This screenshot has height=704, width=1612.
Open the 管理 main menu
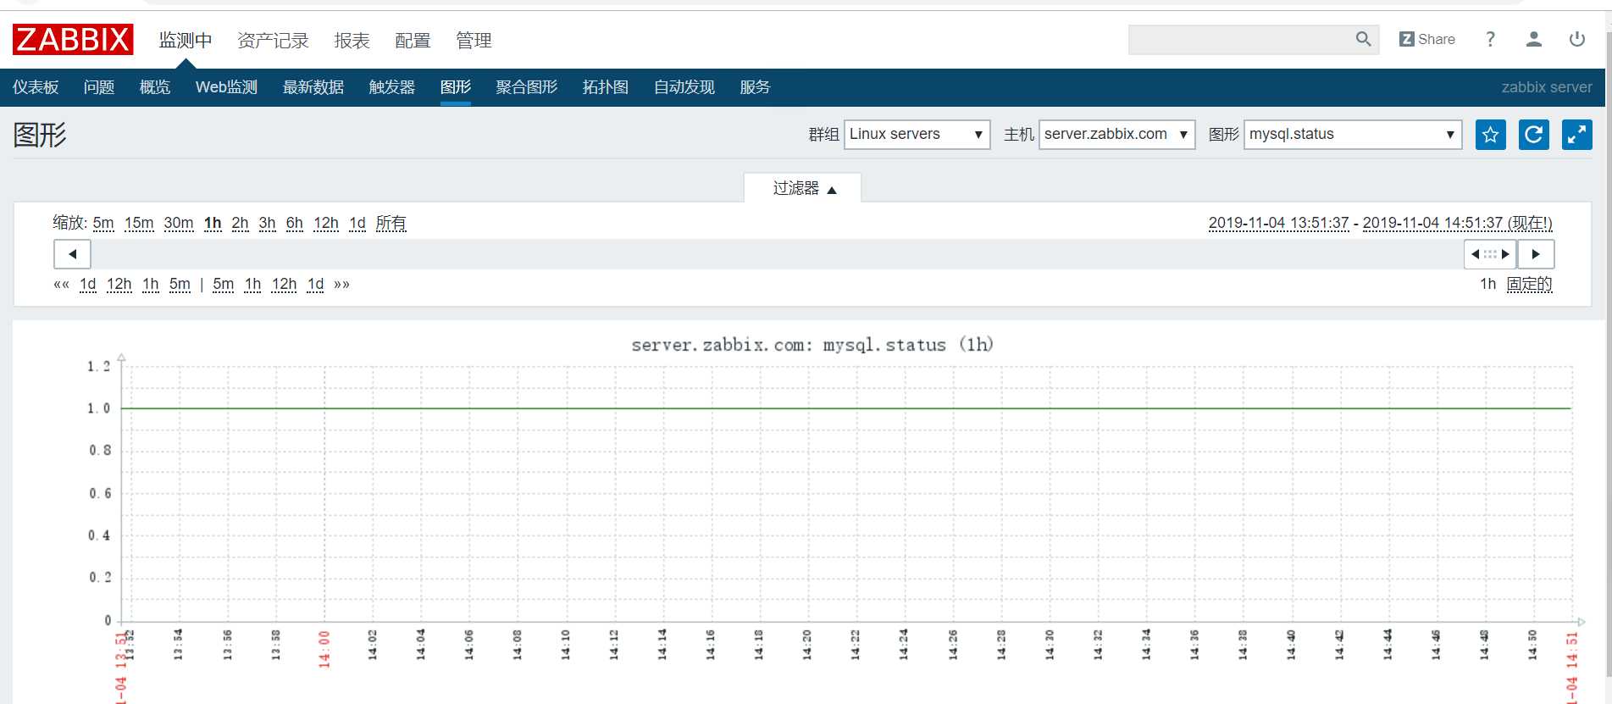click(474, 40)
